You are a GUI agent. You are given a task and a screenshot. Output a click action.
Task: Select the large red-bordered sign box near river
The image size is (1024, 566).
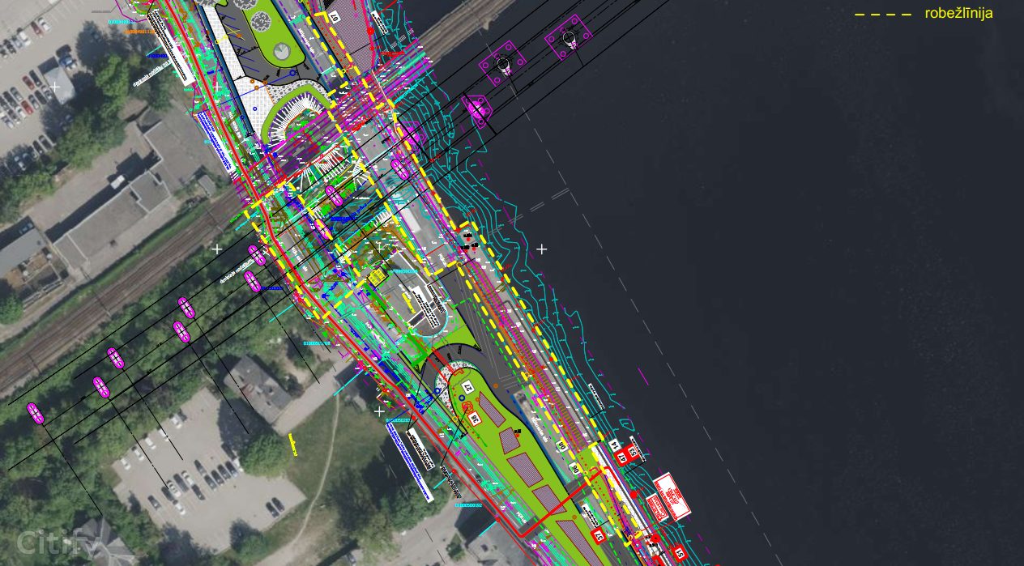click(x=672, y=496)
